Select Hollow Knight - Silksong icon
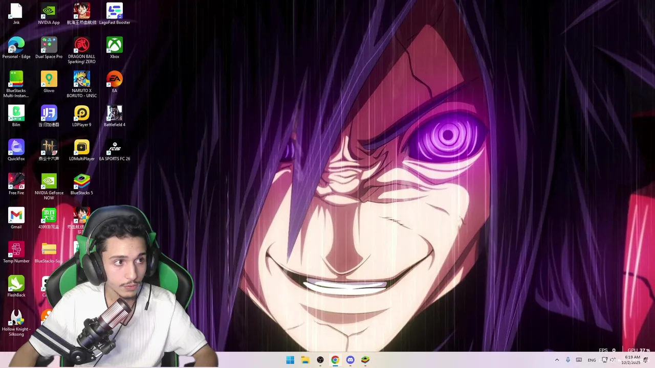655x368 pixels. [x=16, y=324]
